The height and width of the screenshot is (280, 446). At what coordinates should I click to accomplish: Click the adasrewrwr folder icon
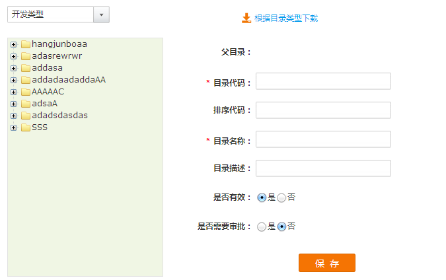click(x=26, y=56)
